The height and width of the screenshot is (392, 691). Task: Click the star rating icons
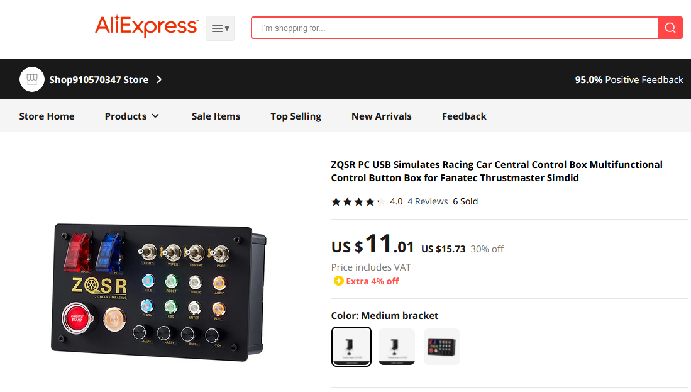click(358, 202)
